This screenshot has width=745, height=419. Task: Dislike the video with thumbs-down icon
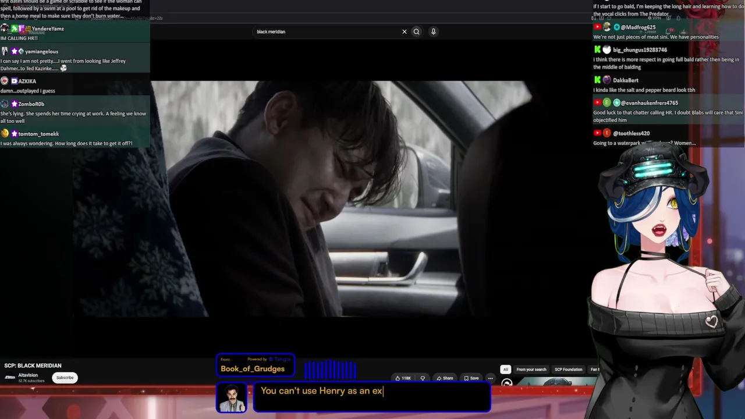(423, 378)
